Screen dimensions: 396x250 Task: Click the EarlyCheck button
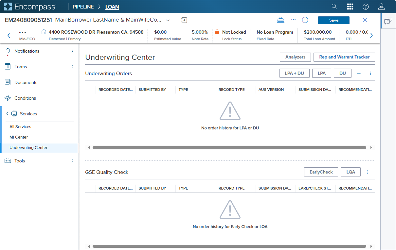point(321,172)
